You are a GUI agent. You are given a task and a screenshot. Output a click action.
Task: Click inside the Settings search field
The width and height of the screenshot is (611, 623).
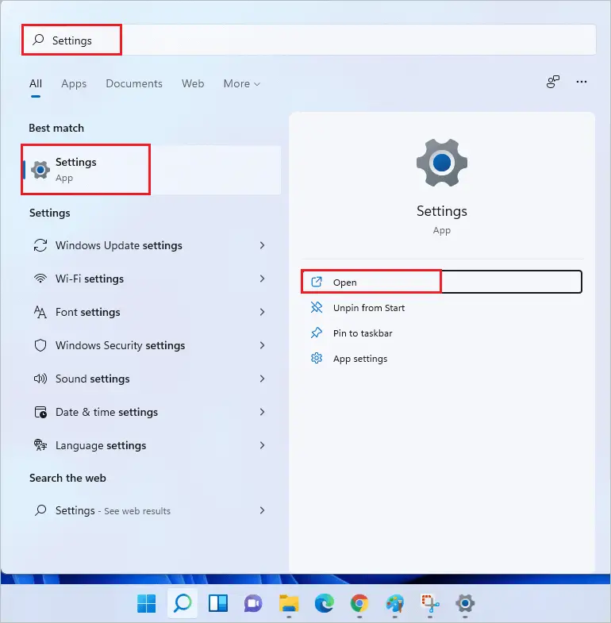click(309, 40)
